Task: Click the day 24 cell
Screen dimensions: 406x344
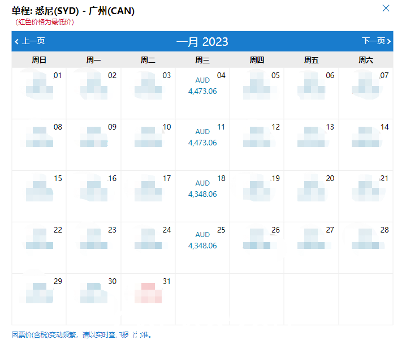Action: click(148, 248)
